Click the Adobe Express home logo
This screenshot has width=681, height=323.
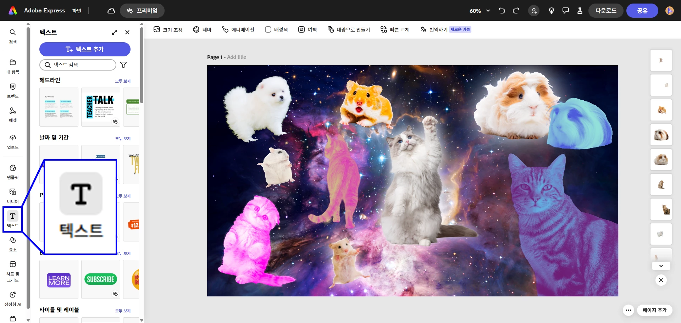[x=13, y=11]
